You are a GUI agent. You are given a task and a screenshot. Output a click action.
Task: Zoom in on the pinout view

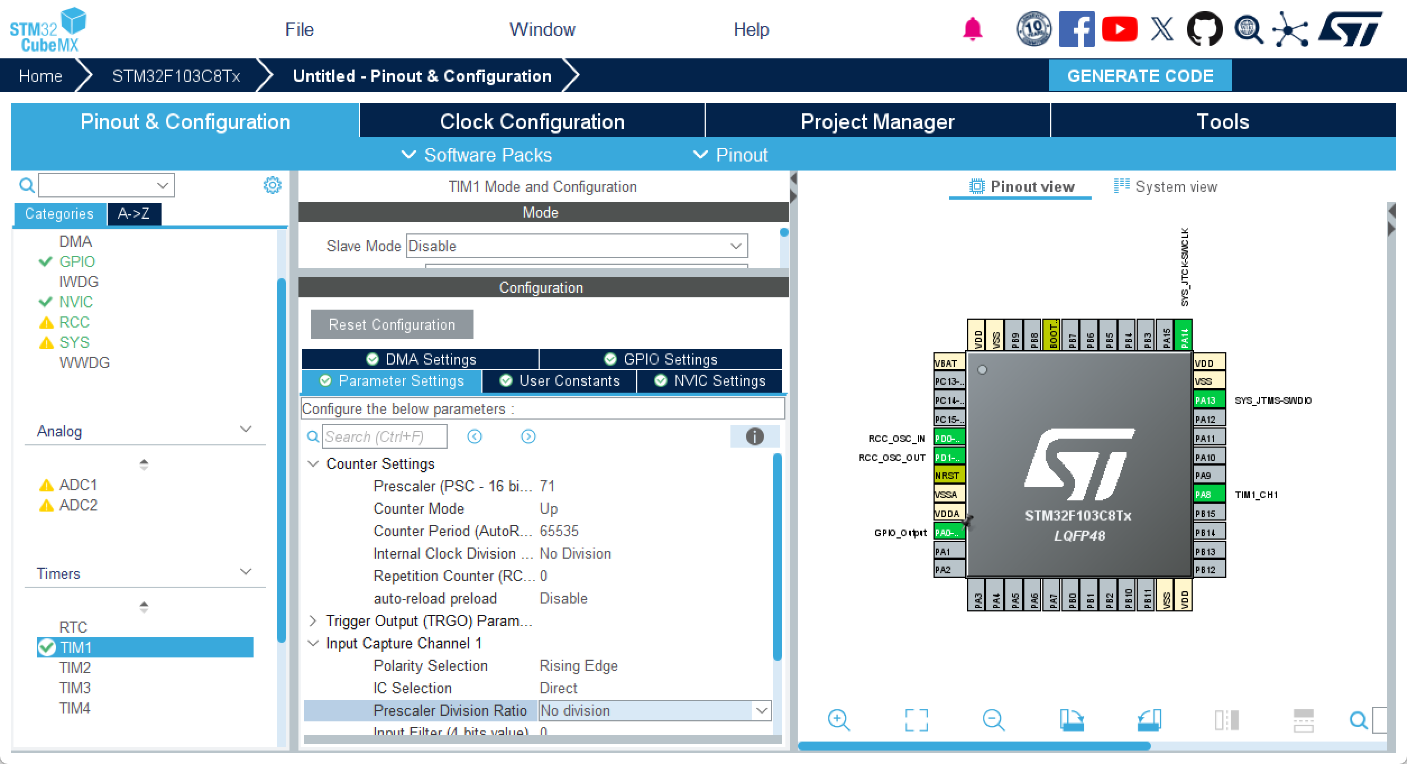pyautogui.click(x=839, y=720)
